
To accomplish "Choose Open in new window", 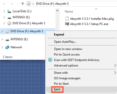I will tap(68, 49).
